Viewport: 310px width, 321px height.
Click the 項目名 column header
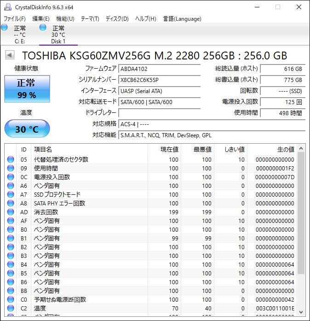point(90,149)
